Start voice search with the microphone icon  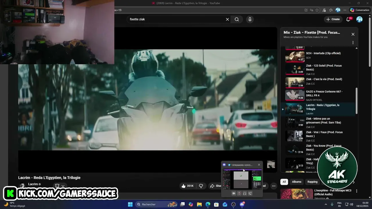(x=250, y=19)
